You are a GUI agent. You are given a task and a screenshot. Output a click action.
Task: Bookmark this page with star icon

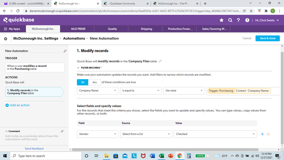coord(251,11)
